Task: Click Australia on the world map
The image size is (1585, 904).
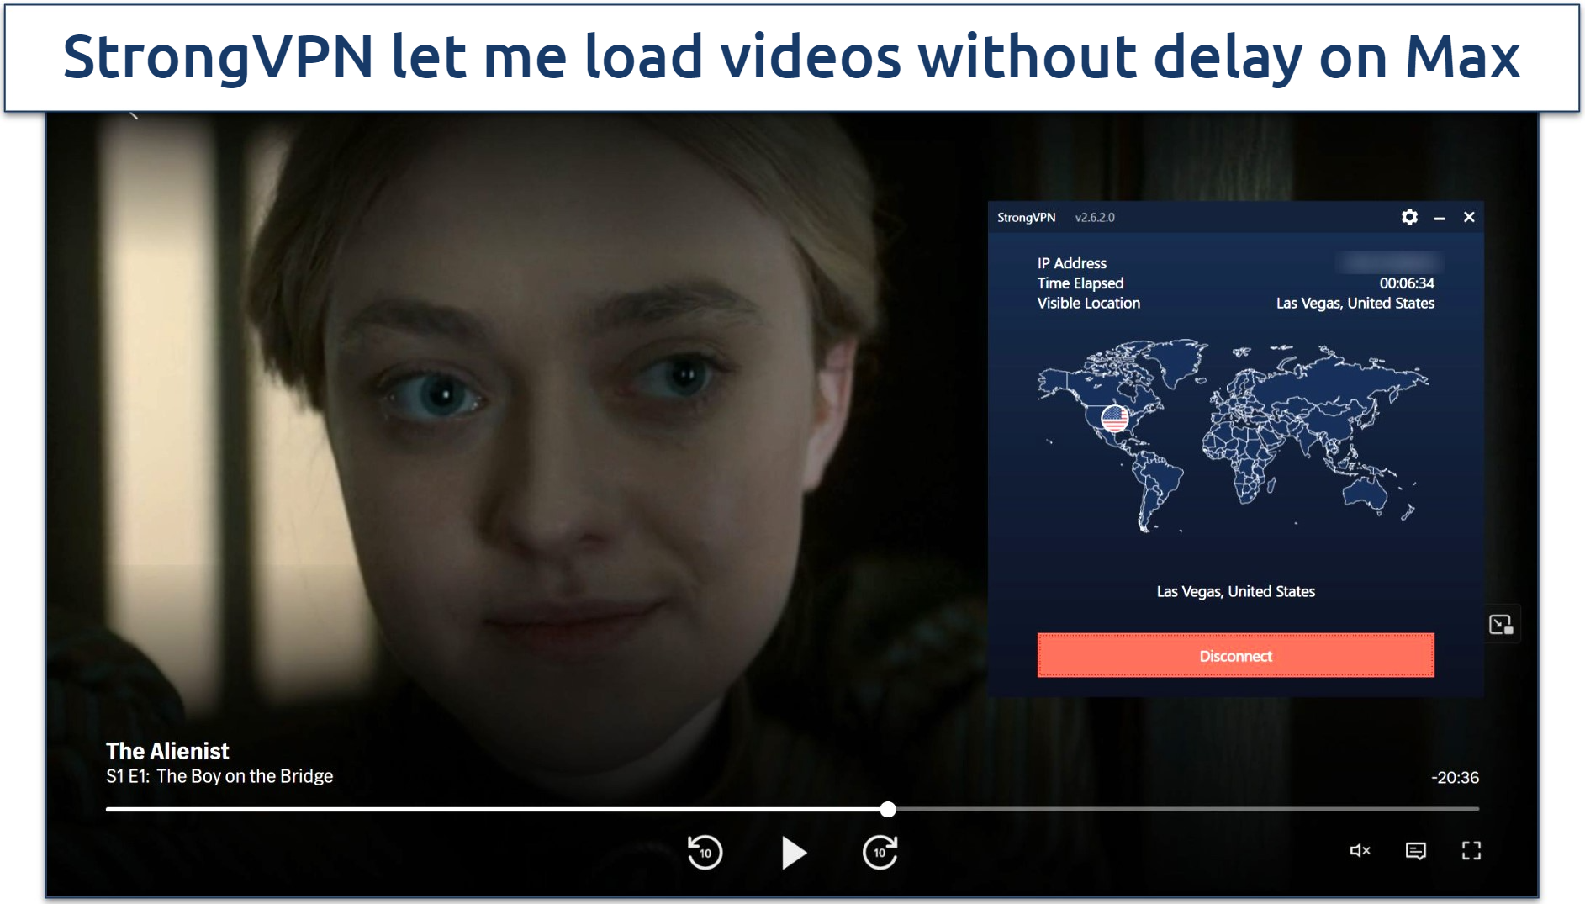Action: coord(1364,493)
